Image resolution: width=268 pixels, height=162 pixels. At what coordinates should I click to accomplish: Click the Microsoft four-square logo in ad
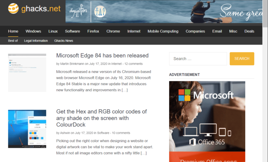coord(185,95)
